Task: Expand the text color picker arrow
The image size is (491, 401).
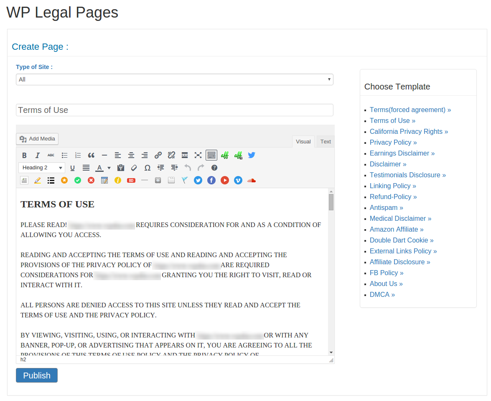Action: click(x=109, y=168)
